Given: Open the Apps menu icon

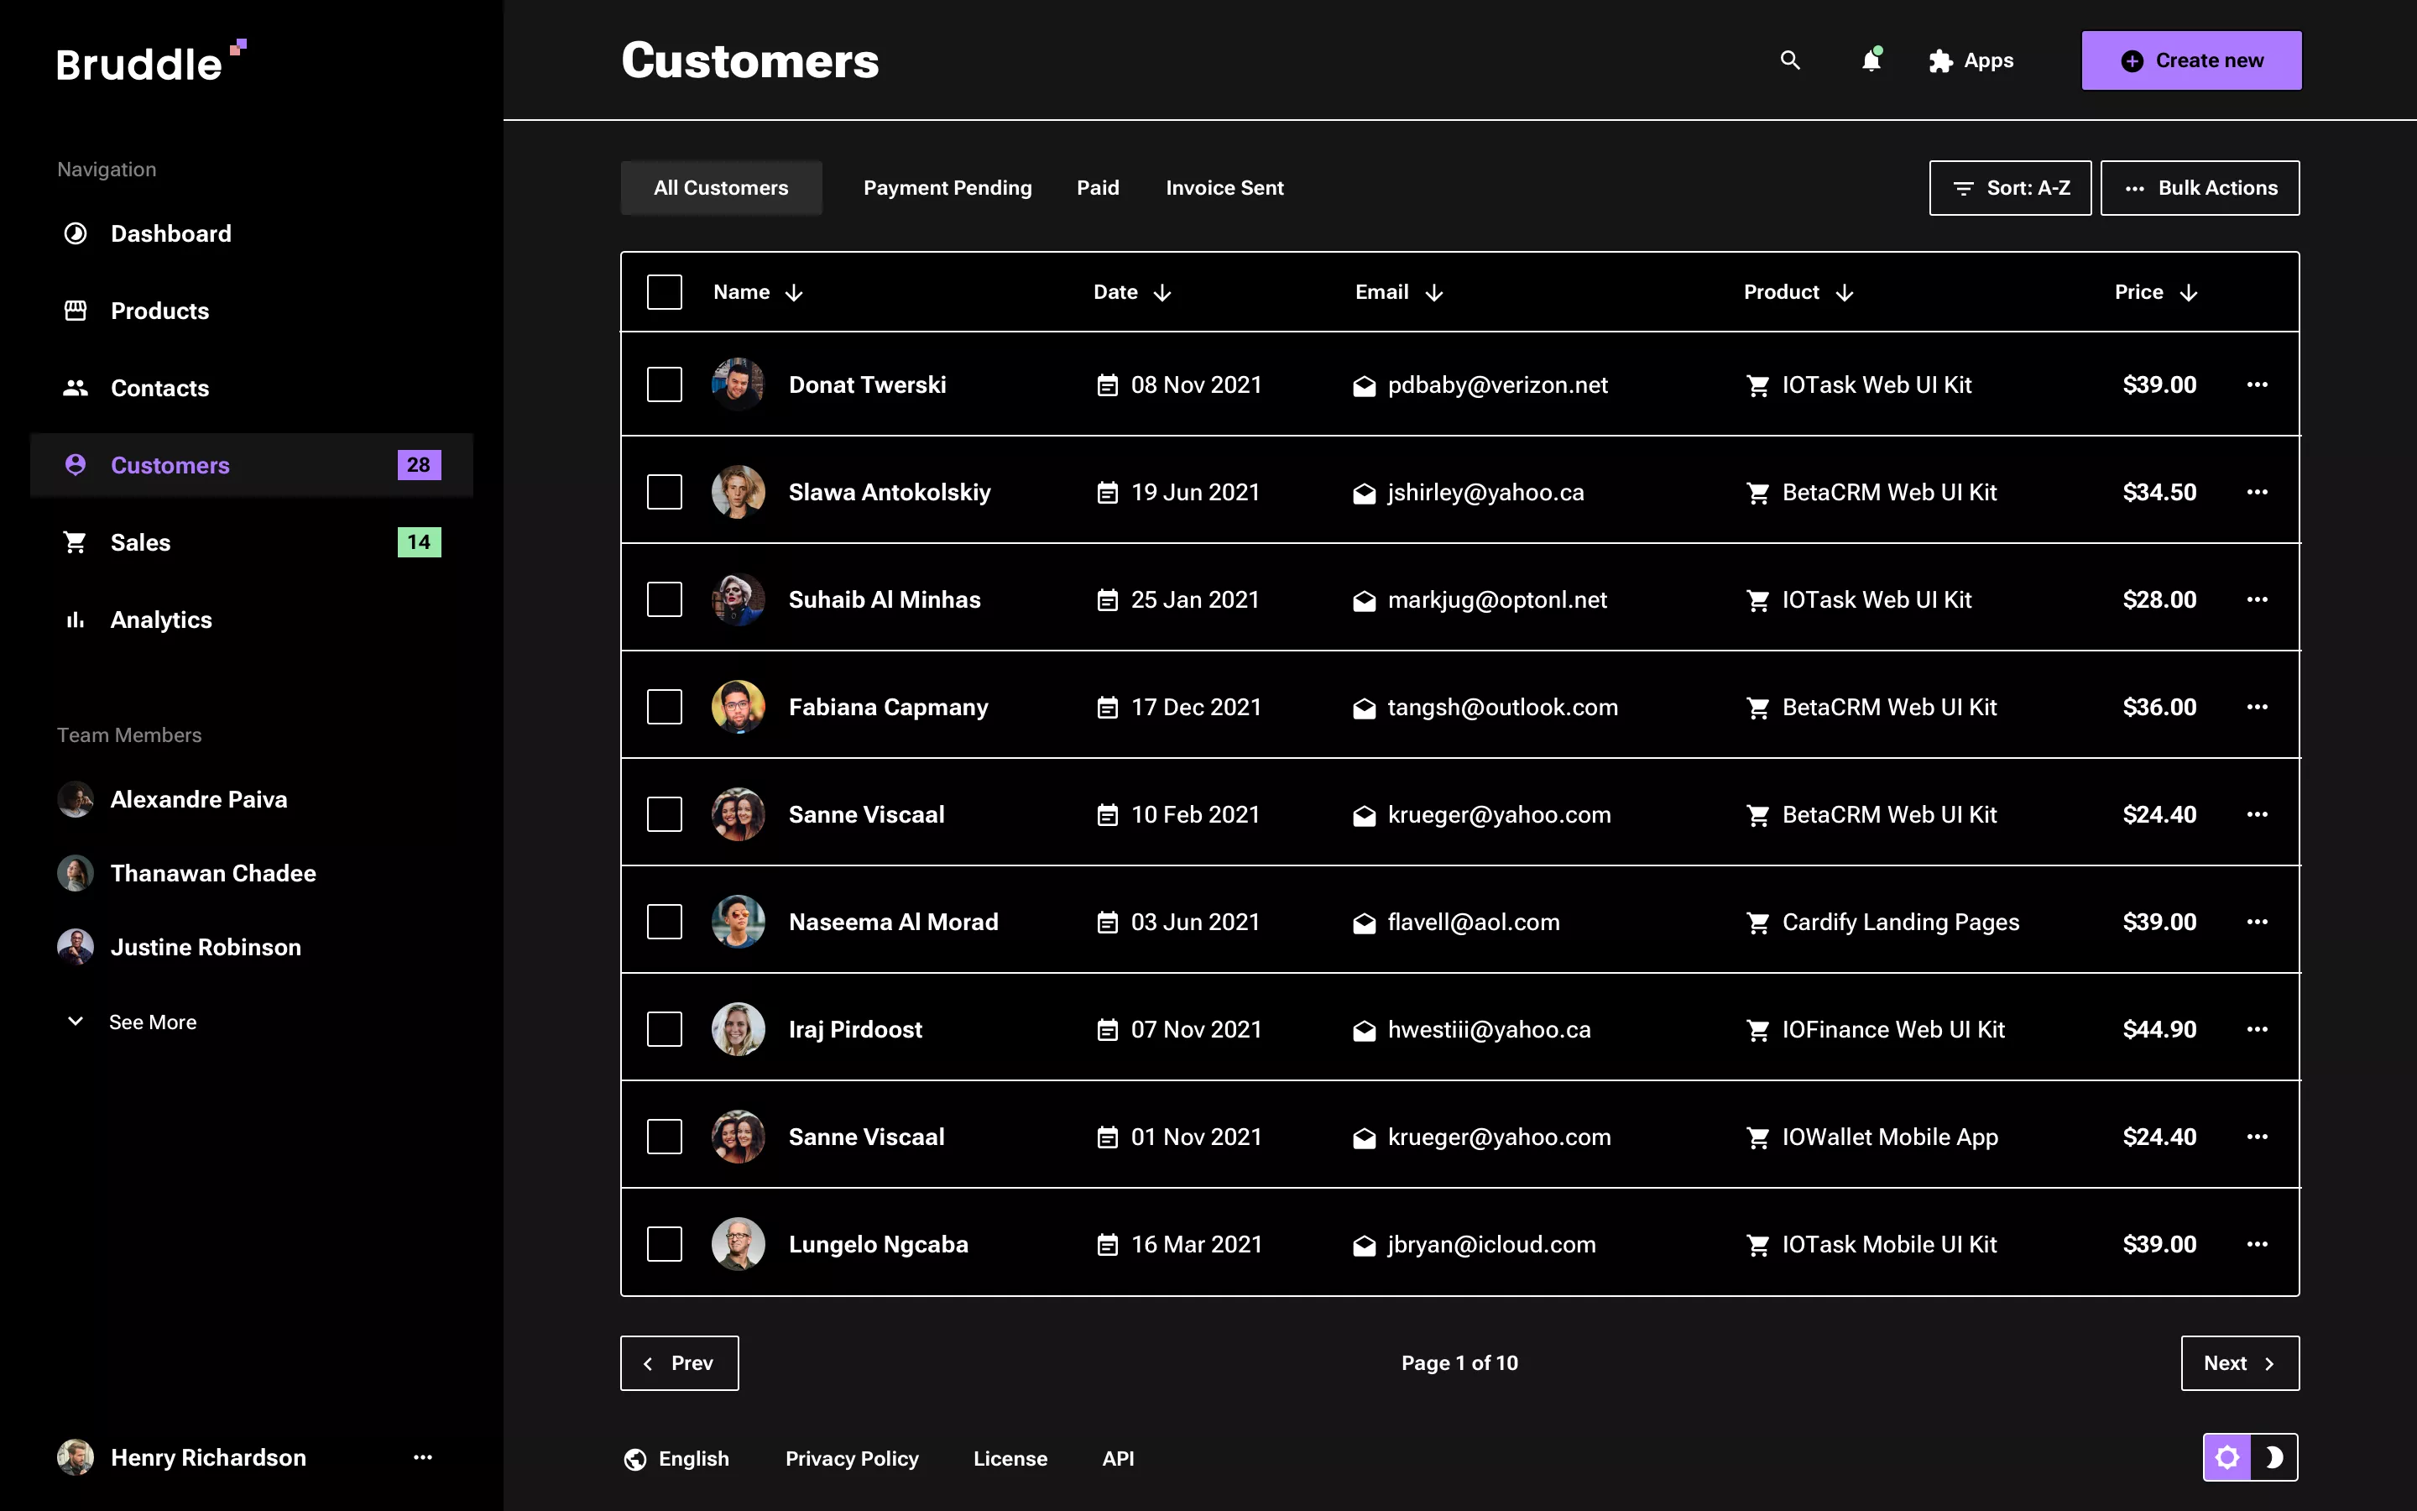Looking at the screenshot, I should pyautogui.click(x=1939, y=60).
